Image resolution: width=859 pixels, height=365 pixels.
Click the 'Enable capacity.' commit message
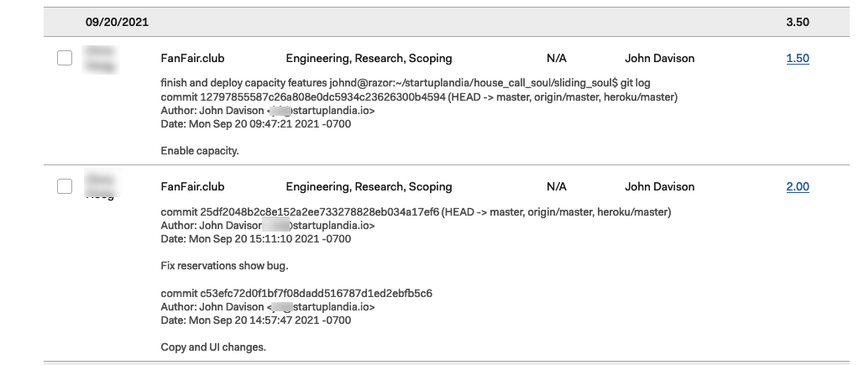click(199, 151)
